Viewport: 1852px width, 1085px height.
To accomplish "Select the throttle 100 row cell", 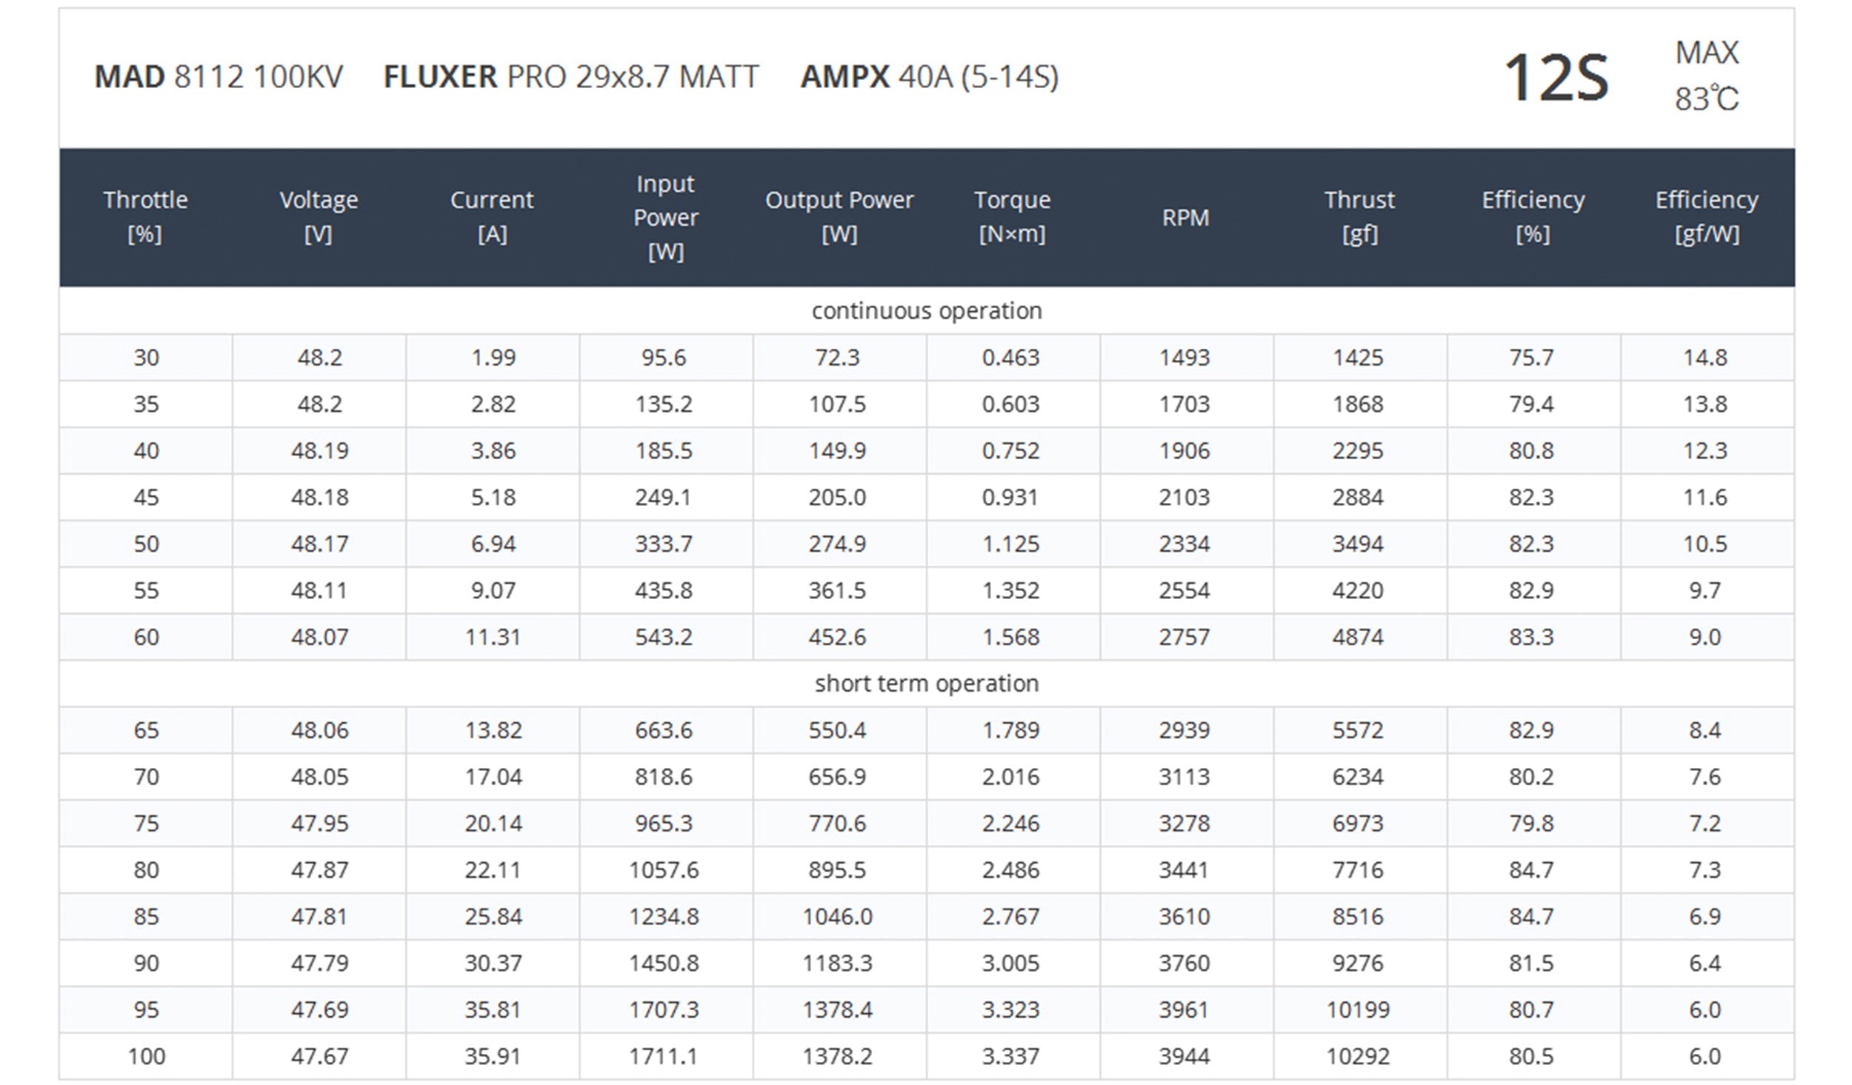I will click(146, 1056).
